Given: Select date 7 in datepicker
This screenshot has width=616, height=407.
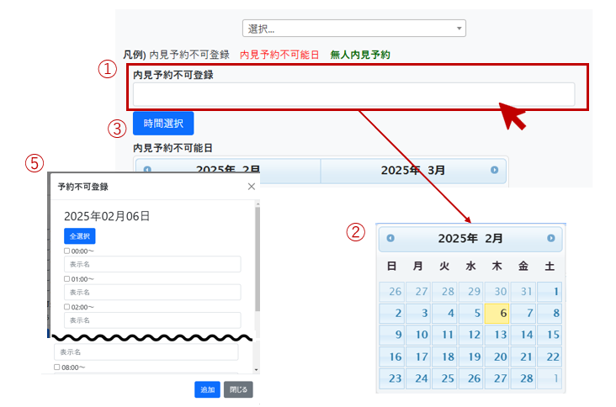Looking at the screenshot, I should tap(523, 313).
